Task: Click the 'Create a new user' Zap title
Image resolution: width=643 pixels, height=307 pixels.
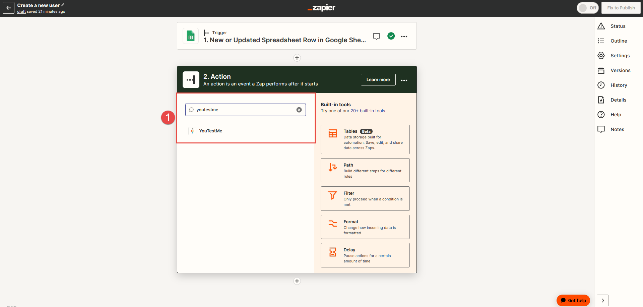Action: [38, 5]
